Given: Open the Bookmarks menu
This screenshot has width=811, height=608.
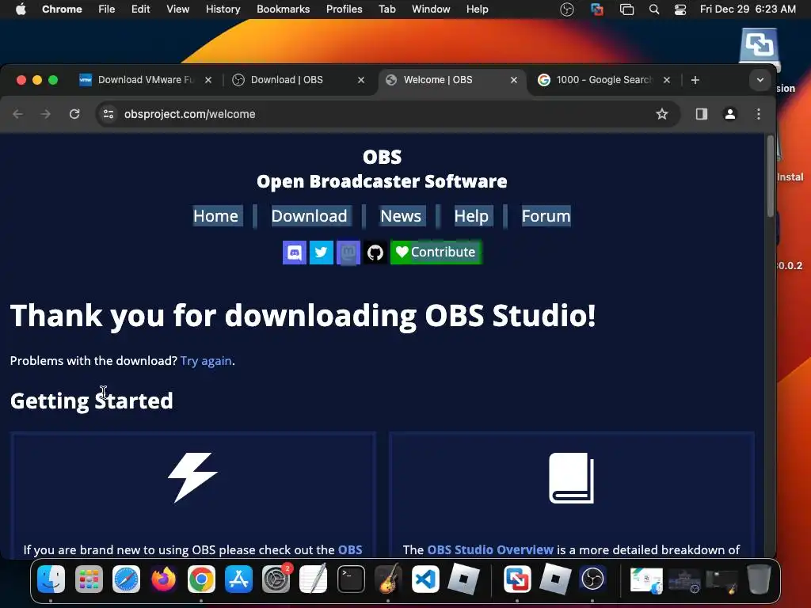Looking at the screenshot, I should point(283,9).
